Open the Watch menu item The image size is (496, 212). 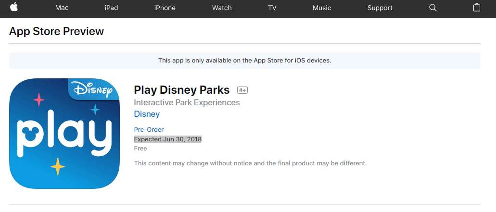click(x=222, y=8)
